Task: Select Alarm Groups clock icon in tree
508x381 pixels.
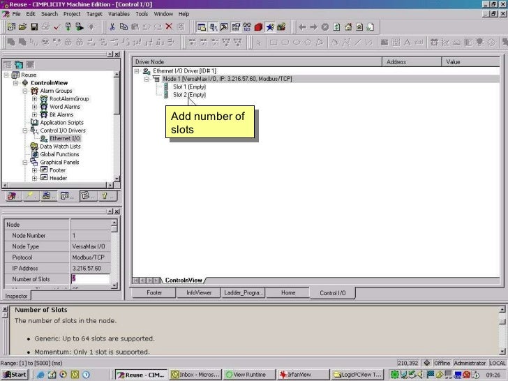Action: coord(33,91)
